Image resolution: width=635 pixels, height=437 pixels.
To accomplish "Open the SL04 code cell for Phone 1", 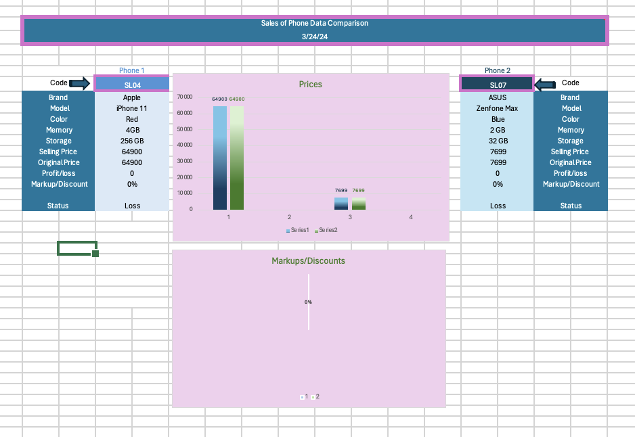I will [x=132, y=85].
